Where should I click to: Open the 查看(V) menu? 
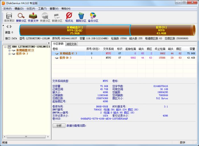[x=54, y=9]
